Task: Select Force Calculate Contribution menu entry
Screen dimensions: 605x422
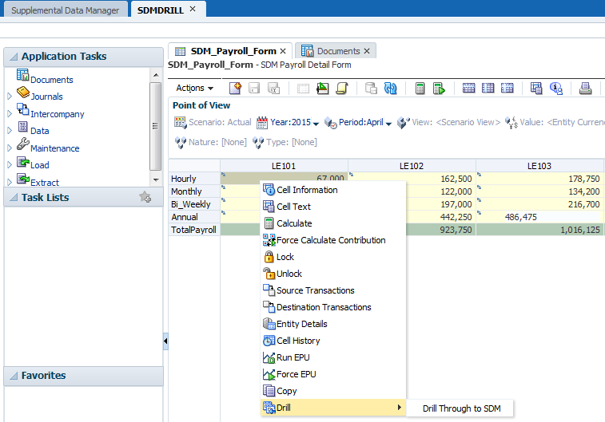Action: click(333, 240)
